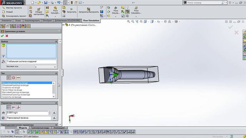Select Число Маха на входе
The width and height of the screenshot is (246, 138).
[x=27, y=90]
